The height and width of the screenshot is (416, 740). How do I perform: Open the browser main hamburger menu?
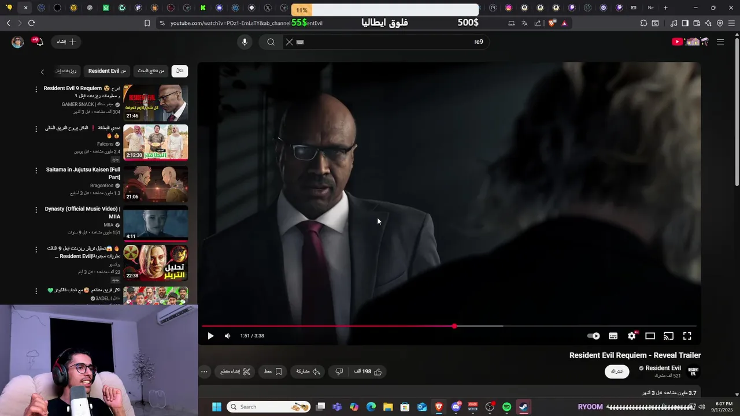click(x=731, y=23)
